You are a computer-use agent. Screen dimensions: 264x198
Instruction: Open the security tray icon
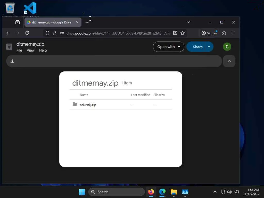click(237, 192)
